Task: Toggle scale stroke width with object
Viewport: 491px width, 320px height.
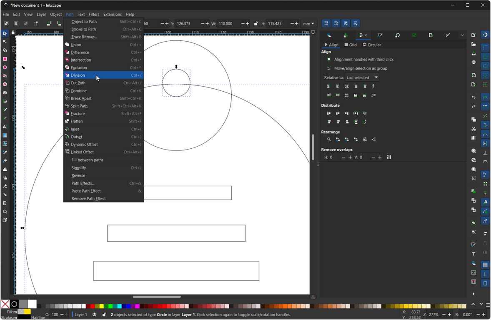Action: tap(326, 23)
